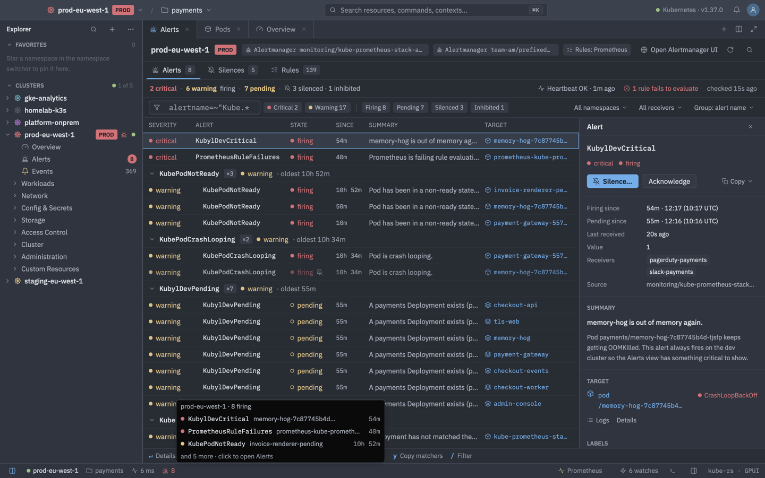Screen dimensions: 765x478
Task: Open 6 watches in the status bar
Action: (639, 471)
